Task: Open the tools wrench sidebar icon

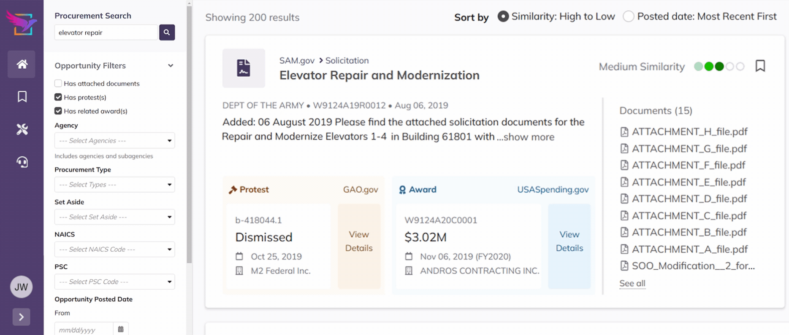Action: click(22, 129)
